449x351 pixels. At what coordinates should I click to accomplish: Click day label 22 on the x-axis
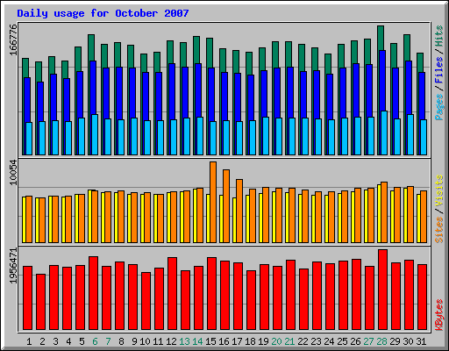pyautogui.click(x=303, y=341)
